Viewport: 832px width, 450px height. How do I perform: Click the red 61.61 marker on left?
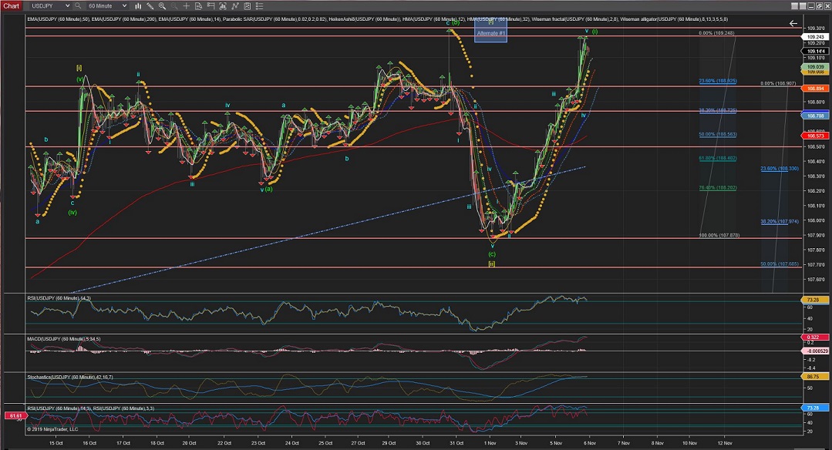coord(15,416)
